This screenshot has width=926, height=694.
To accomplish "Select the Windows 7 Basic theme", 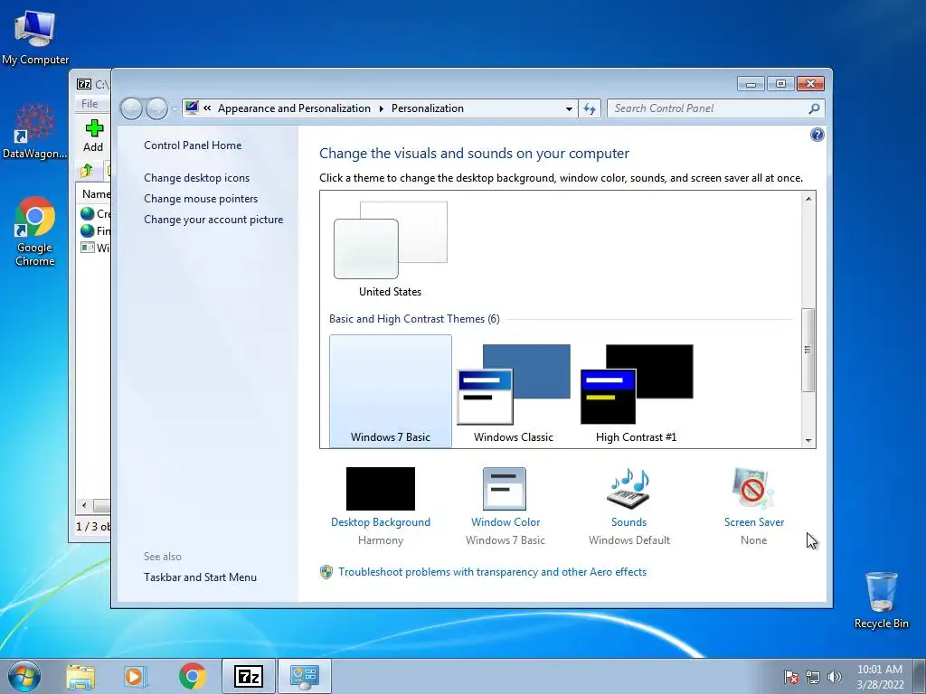I will point(391,390).
